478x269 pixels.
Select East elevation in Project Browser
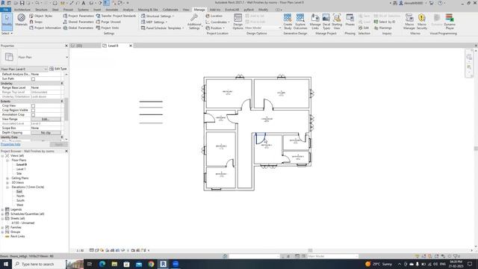[x=19, y=191]
